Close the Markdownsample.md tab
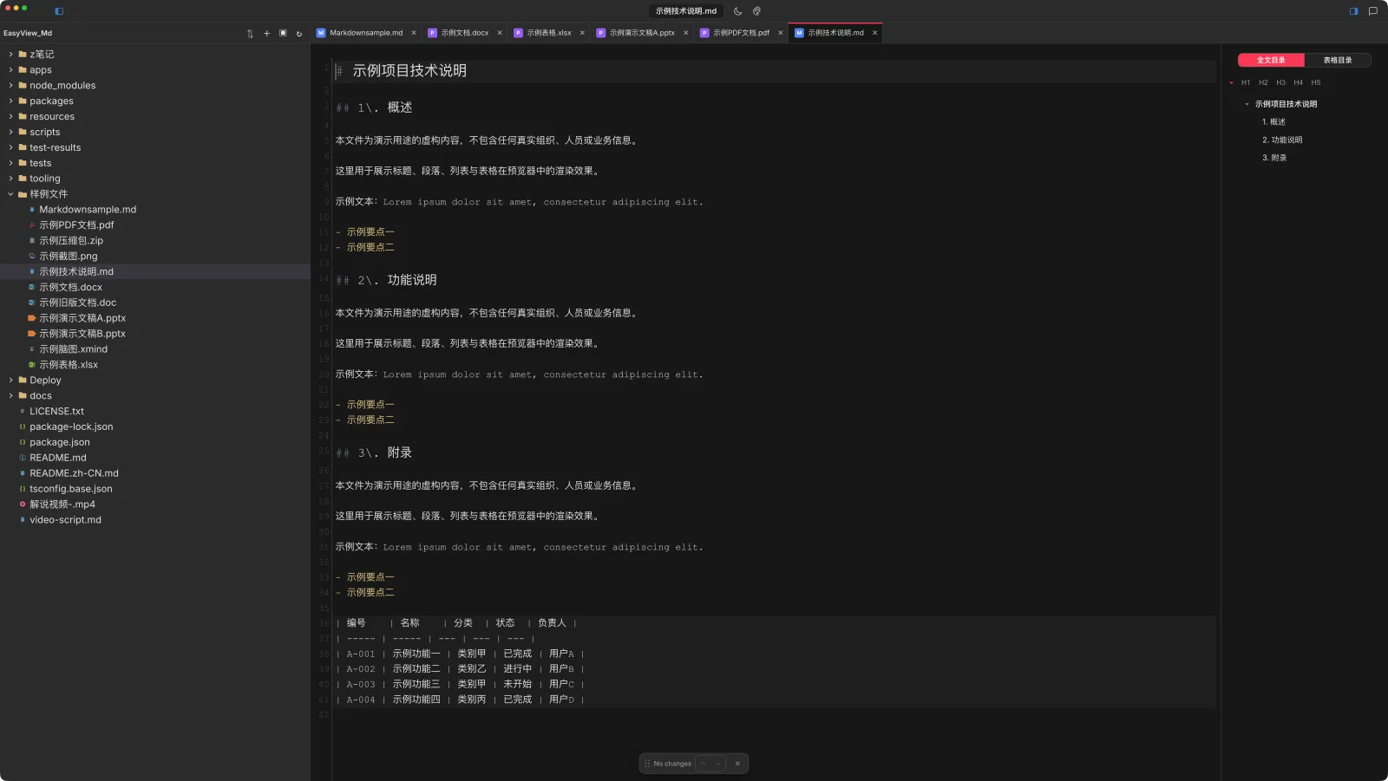 pyautogui.click(x=414, y=33)
